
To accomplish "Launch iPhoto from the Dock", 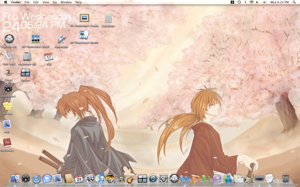I will (x=110, y=179).
